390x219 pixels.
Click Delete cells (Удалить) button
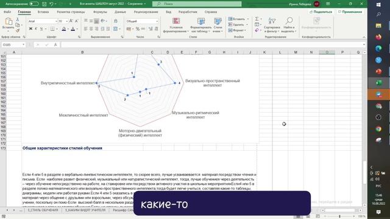point(238,24)
